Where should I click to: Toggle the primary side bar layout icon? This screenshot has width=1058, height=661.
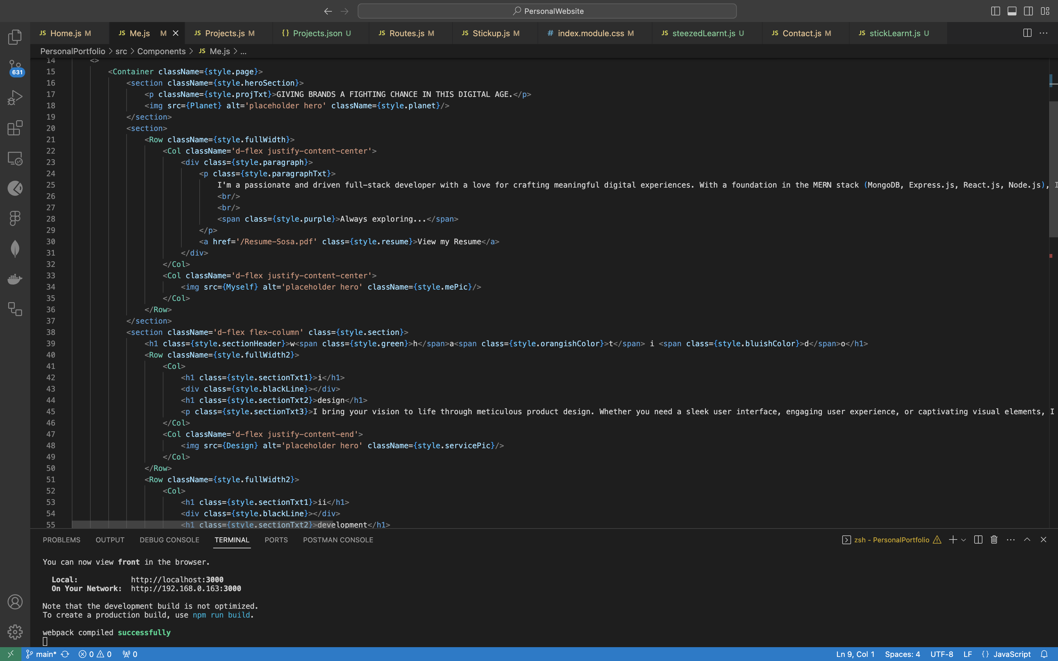point(995,11)
